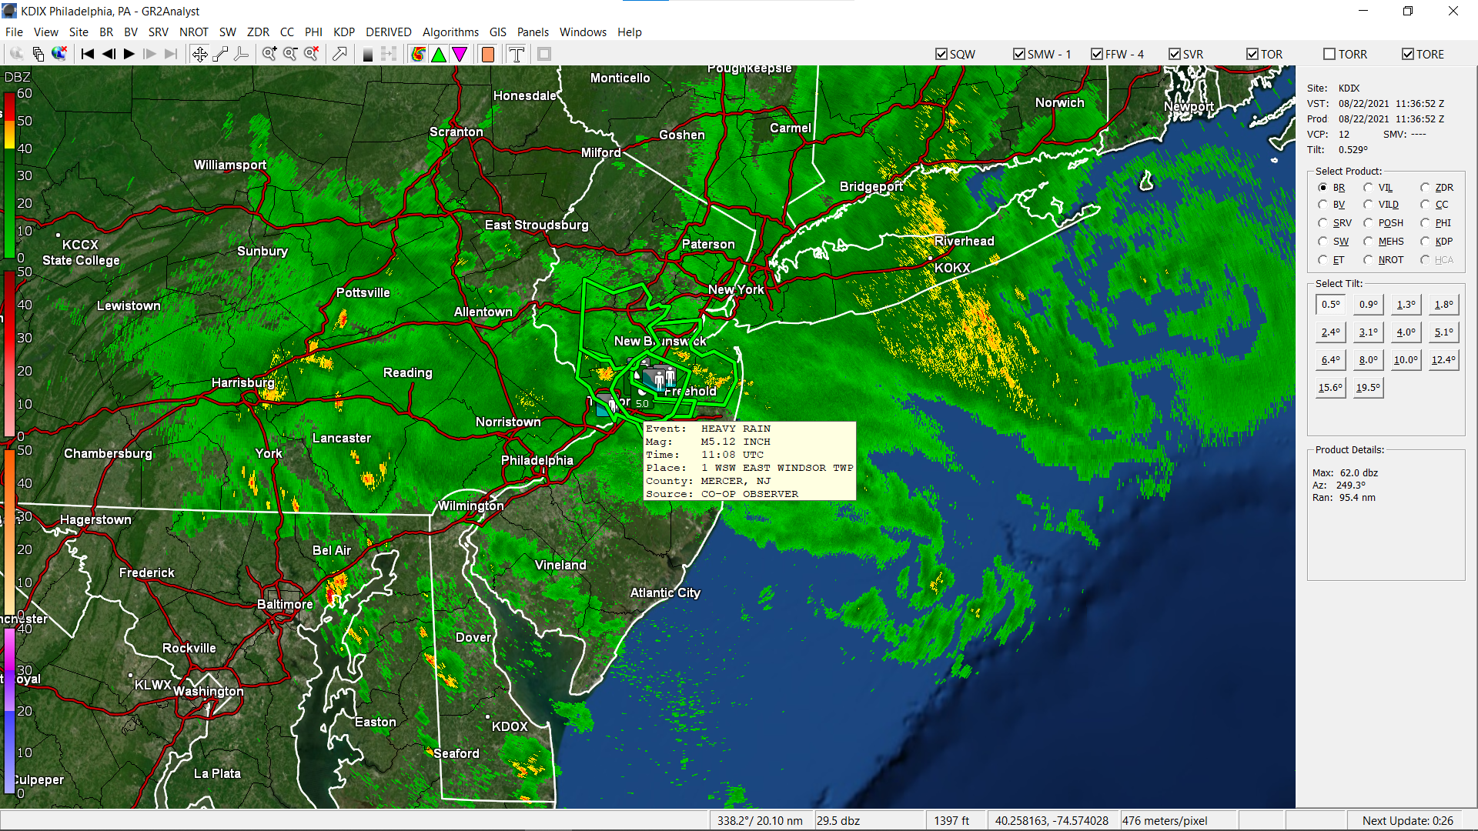
Task: Open the Algorithms menu
Action: 450,32
